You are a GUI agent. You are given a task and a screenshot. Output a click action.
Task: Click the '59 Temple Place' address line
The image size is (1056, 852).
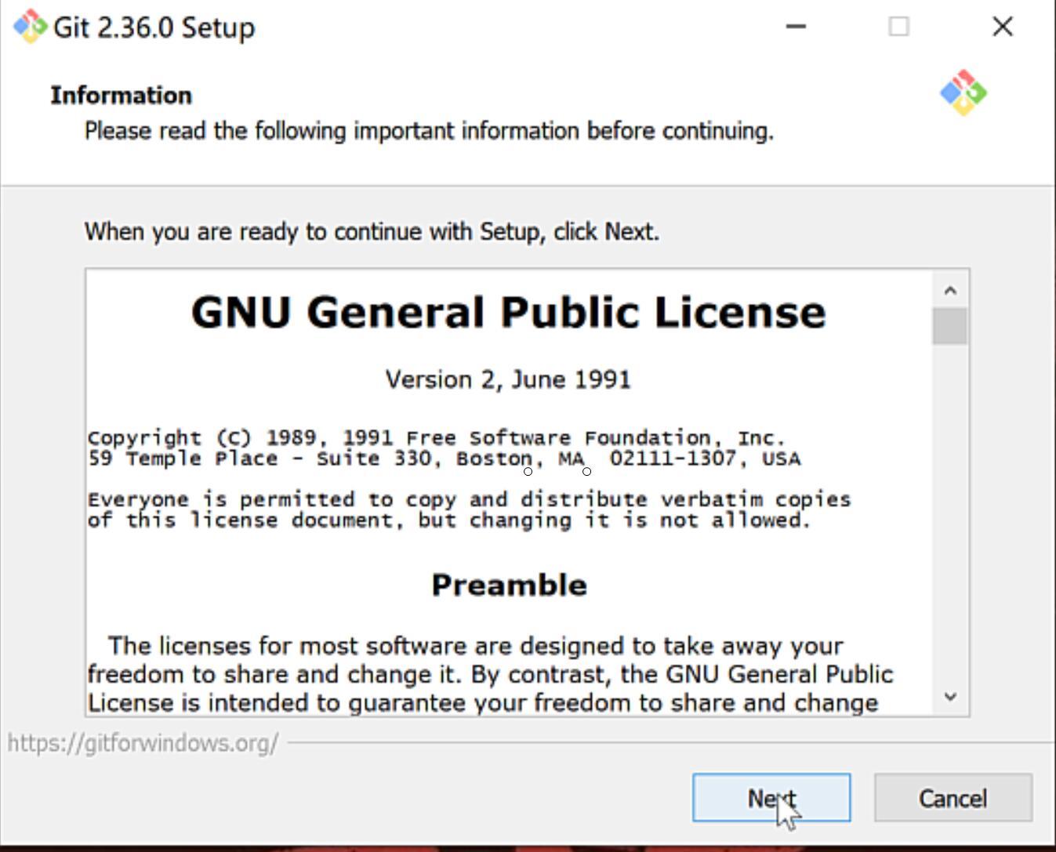444,459
